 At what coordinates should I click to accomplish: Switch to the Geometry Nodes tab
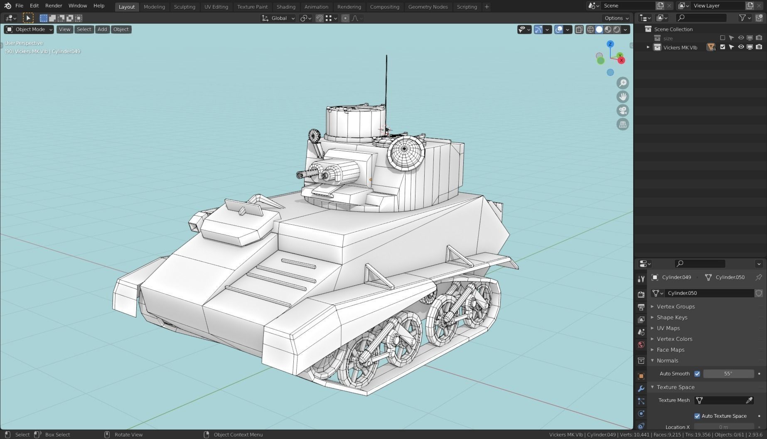coord(428,7)
